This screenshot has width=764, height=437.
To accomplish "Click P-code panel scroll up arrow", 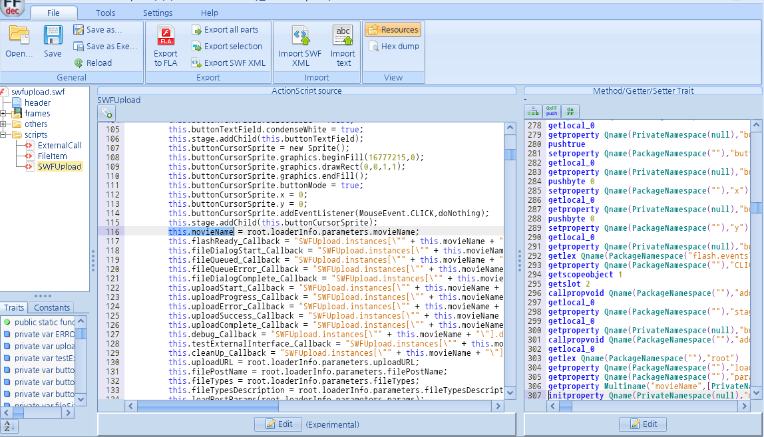I will point(756,125).
